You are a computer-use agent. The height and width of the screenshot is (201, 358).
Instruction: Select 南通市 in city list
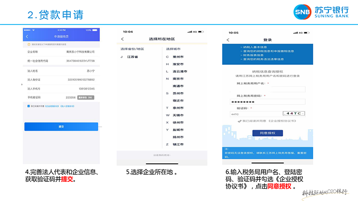[x=178, y=86]
